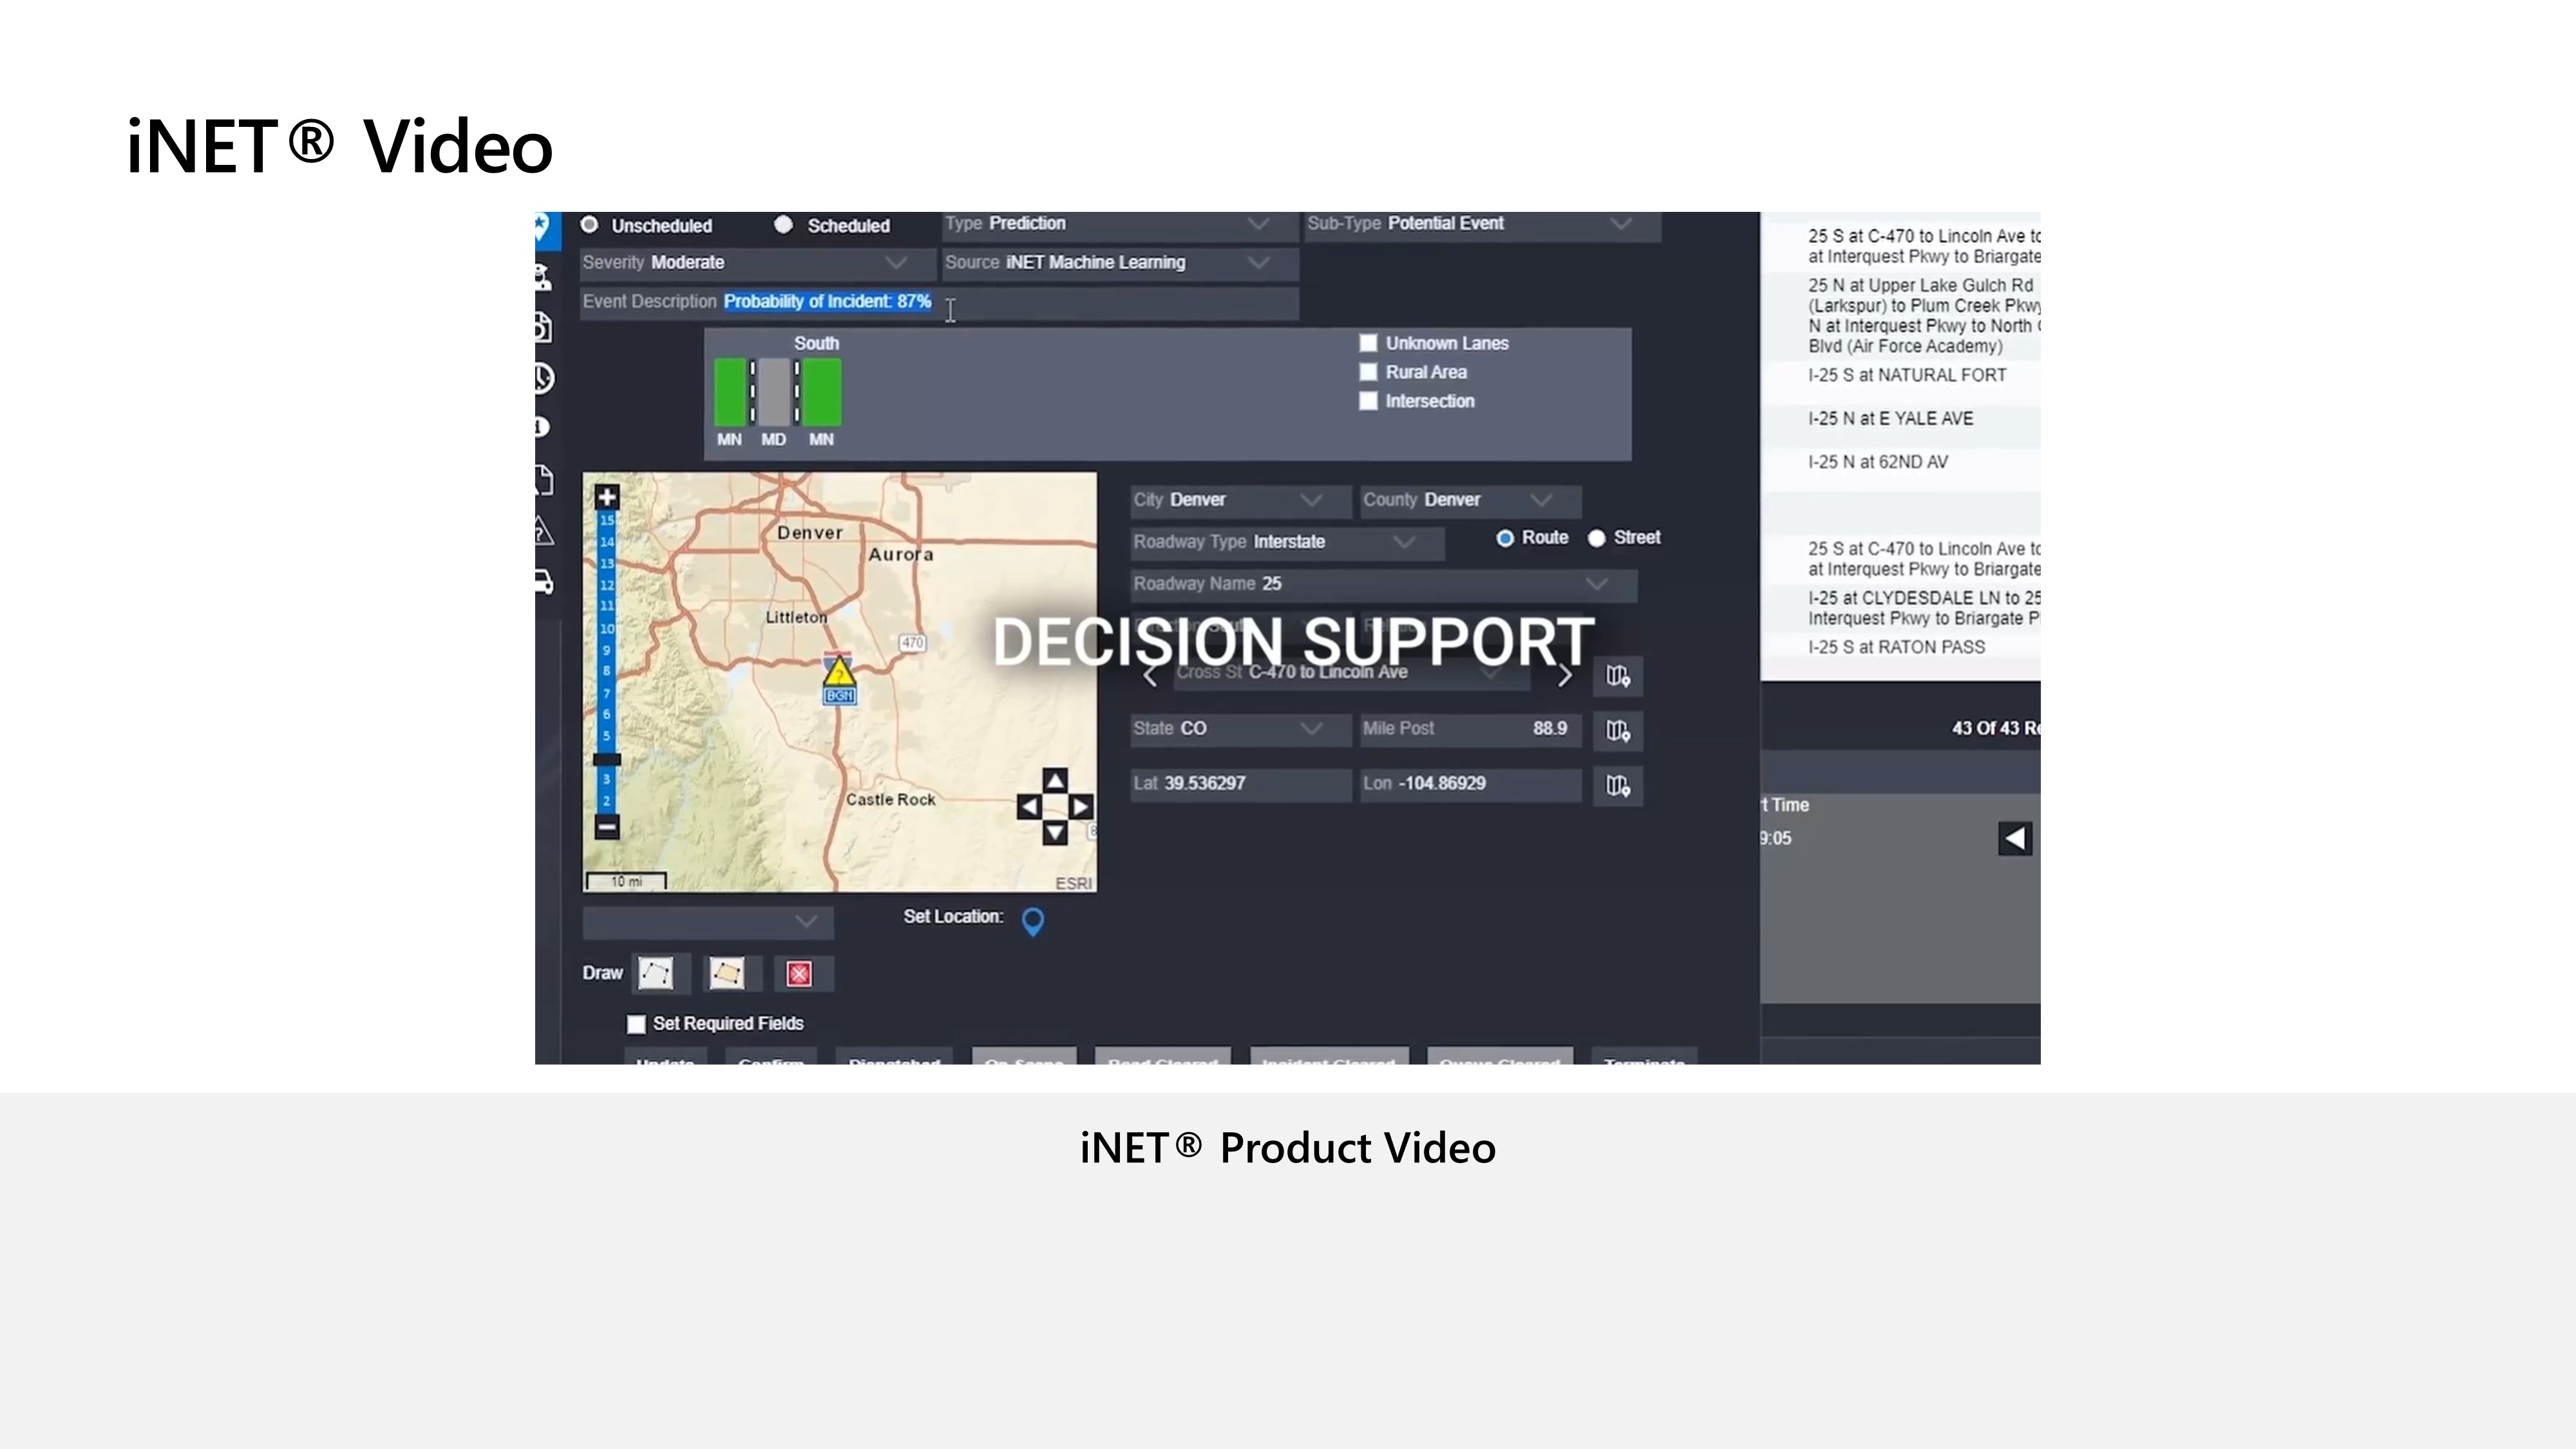The width and height of the screenshot is (2576, 1449).
Task: Click the map zoom-in plus icon
Action: pos(607,497)
